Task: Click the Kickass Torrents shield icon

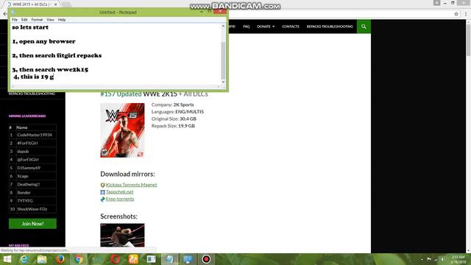Action: coord(102,185)
